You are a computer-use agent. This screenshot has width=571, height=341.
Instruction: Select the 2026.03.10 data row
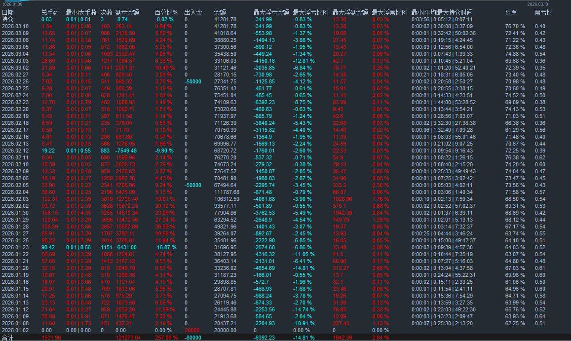[x=17, y=25]
